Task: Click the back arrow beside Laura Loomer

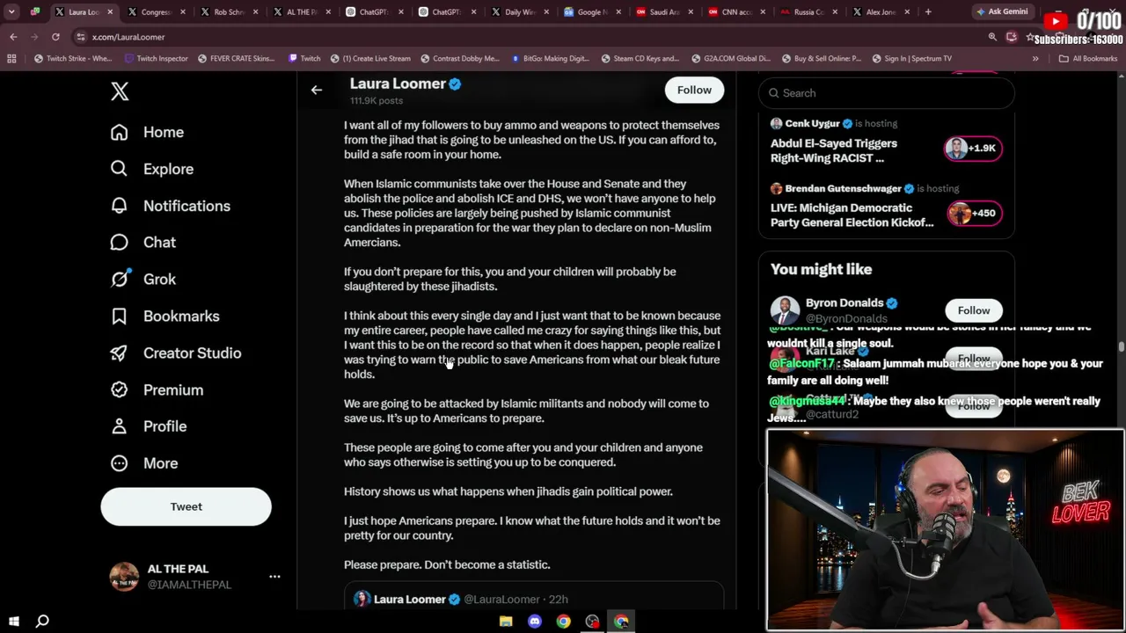Action: click(317, 90)
